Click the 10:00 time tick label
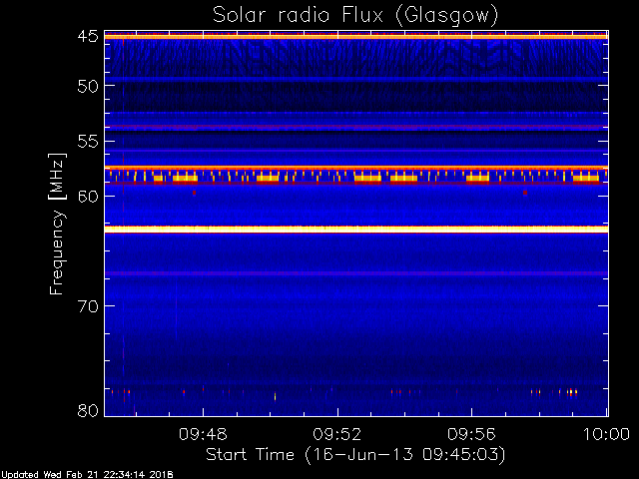 [606, 434]
